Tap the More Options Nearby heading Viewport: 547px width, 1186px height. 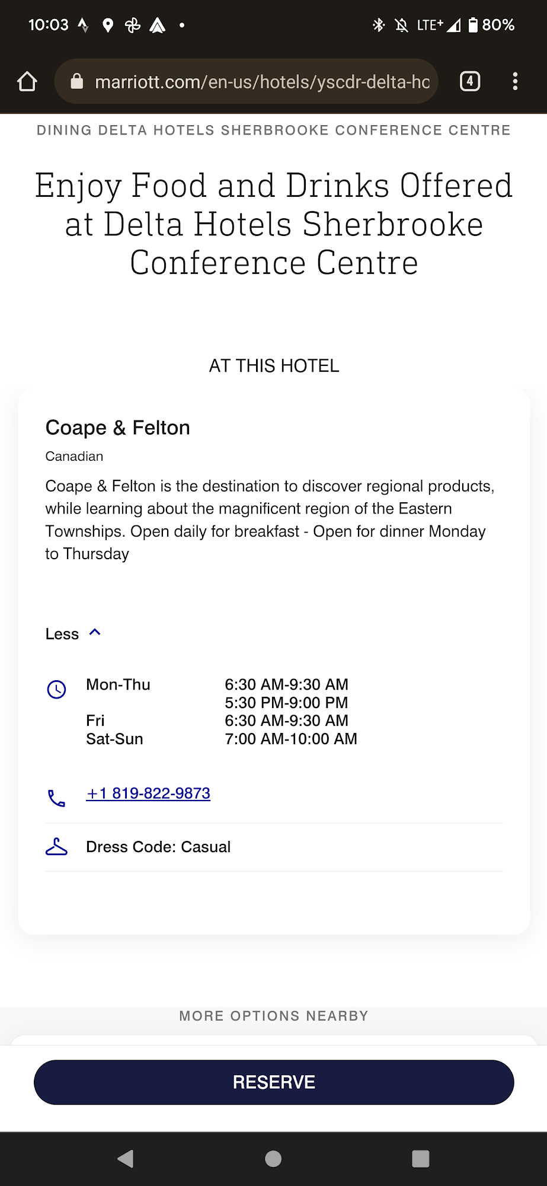coord(274,1016)
